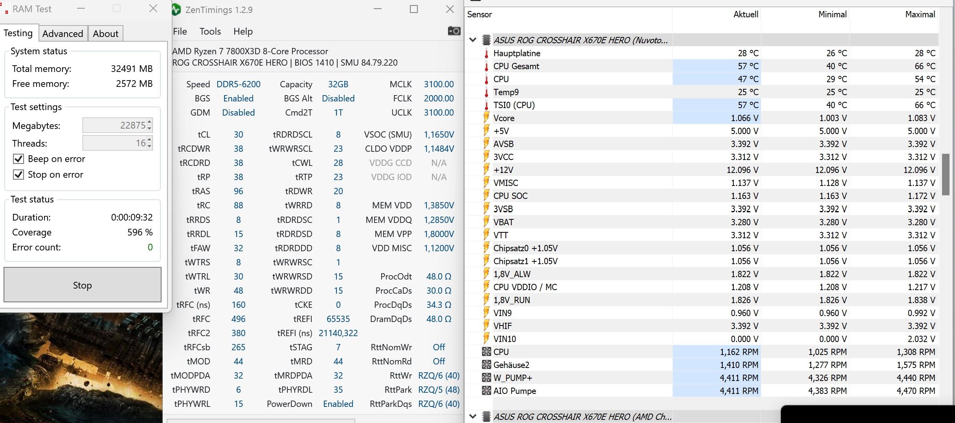Click the +12V voltage lightning icon

(x=487, y=170)
